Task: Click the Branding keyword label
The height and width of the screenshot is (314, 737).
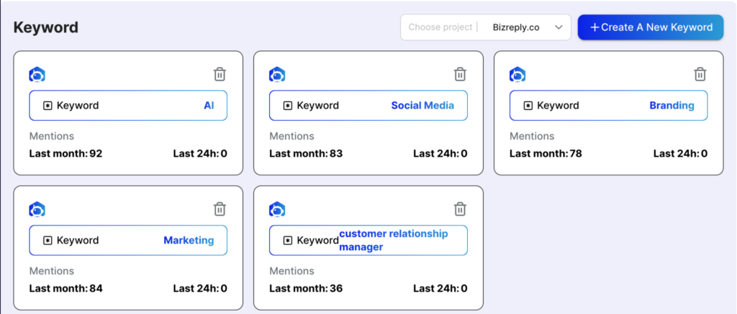Action: (x=671, y=106)
